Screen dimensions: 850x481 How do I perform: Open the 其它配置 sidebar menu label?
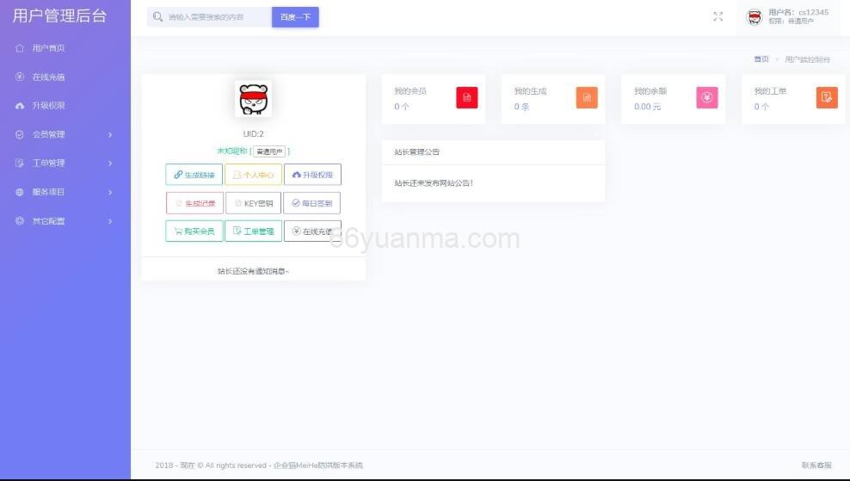coord(48,221)
